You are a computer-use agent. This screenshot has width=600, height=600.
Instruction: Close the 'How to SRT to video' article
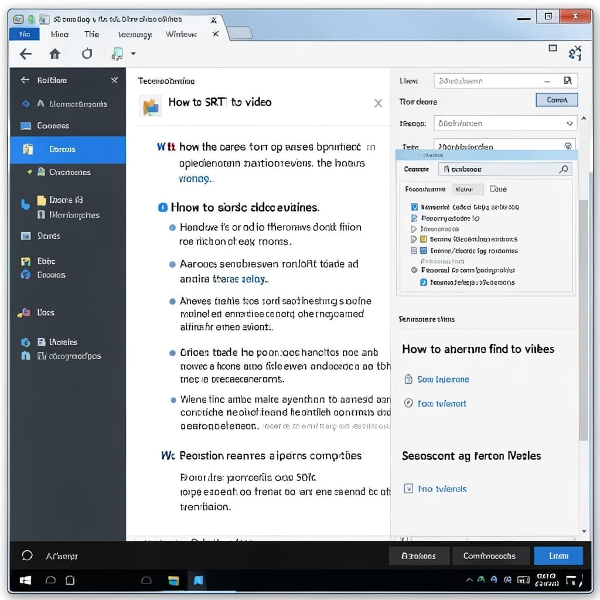tap(378, 103)
